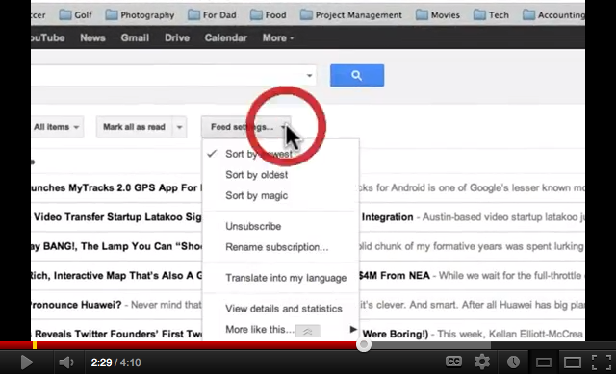Expand Mark all as read arrow
Viewport: 616px width, 374px height.
point(180,127)
